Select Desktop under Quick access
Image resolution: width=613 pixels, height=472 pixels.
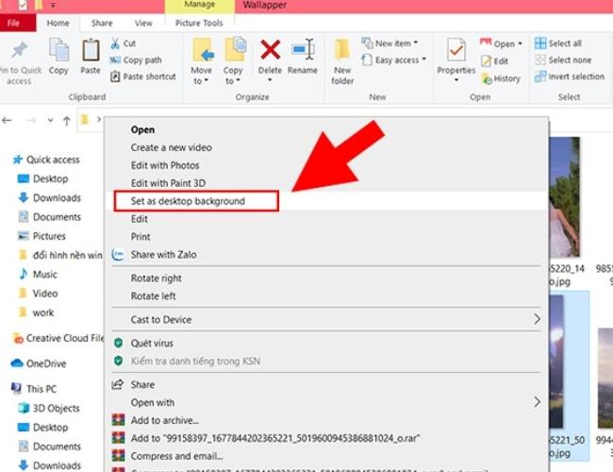coord(43,178)
